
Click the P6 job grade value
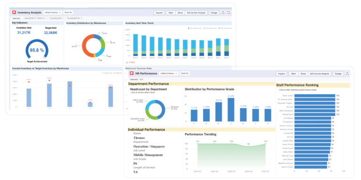[135, 164]
